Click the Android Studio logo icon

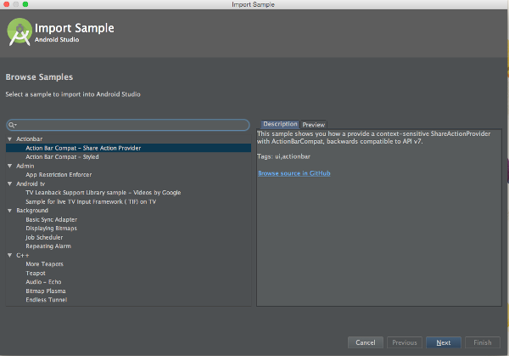pyautogui.click(x=20, y=31)
